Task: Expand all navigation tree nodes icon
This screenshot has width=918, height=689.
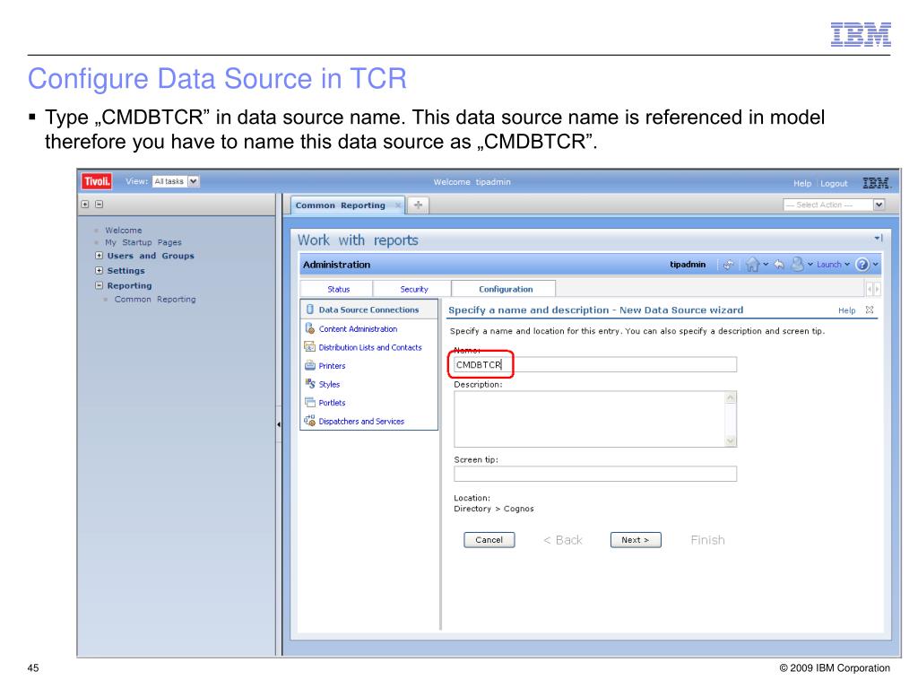Action: 85,205
